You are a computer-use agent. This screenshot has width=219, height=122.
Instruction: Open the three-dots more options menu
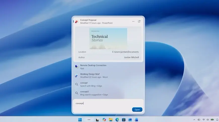tap(133, 21)
